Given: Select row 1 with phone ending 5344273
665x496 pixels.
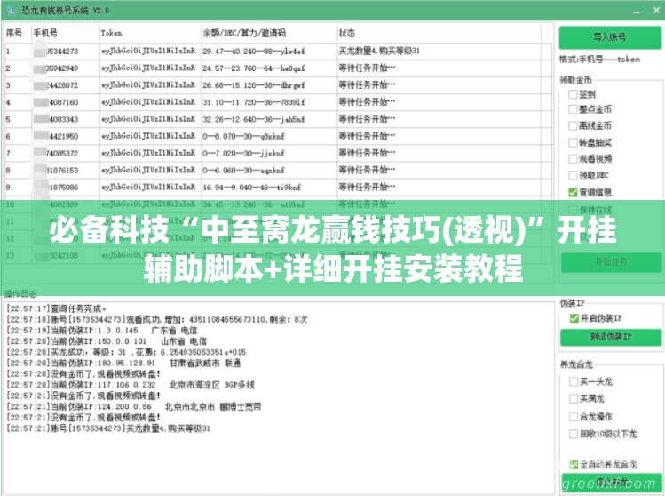Looking at the screenshot, I should (278, 52).
